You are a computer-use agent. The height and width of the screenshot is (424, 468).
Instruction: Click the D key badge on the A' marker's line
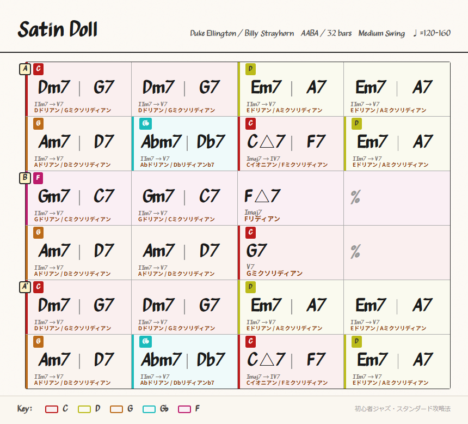click(x=250, y=287)
